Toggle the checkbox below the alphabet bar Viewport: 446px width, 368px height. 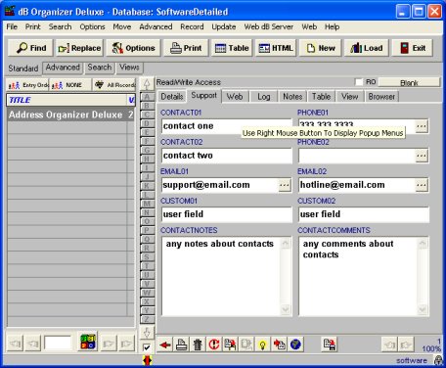coord(147,347)
